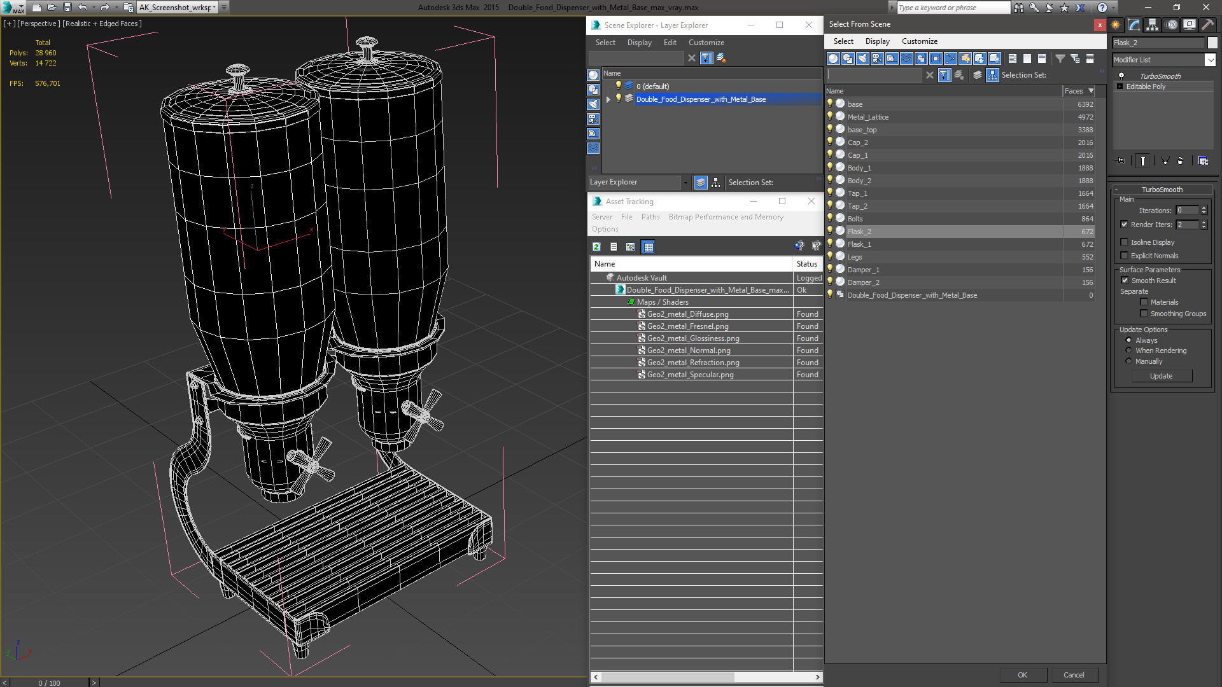Toggle Display Helpers filter in Select From Scene

892,59
